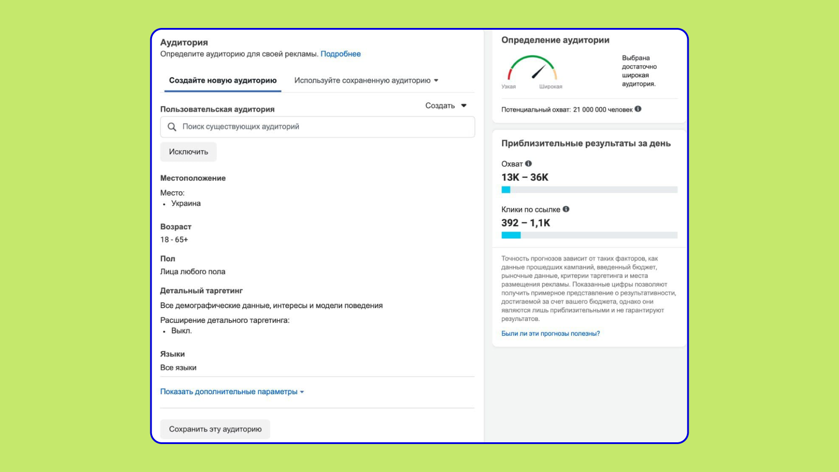The width and height of the screenshot is (839, 472).
Task: Click the Охват reach progress bar
Action: (x=589, y=190)
